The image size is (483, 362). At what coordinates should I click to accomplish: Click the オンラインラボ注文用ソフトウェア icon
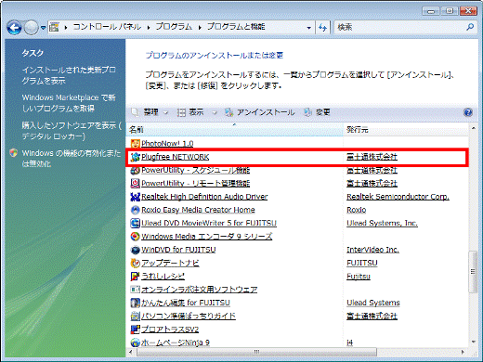135,290
